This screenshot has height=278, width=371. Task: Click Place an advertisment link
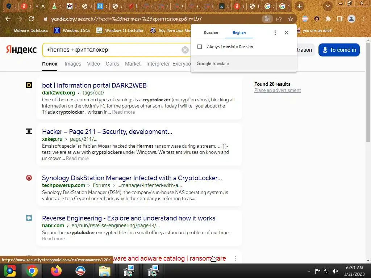point(278,90)
